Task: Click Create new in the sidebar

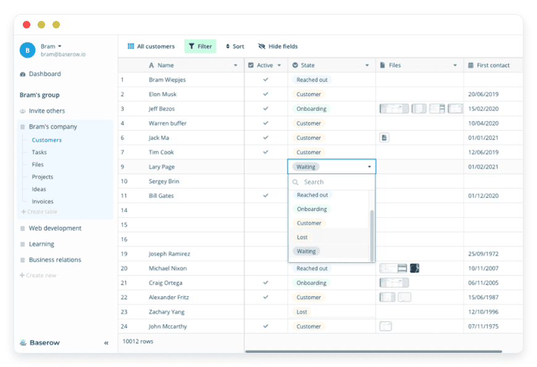Action: tap(38, 275)
